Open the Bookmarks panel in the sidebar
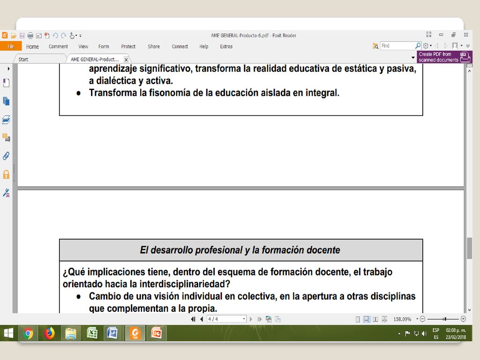 [x=7, y=83]
